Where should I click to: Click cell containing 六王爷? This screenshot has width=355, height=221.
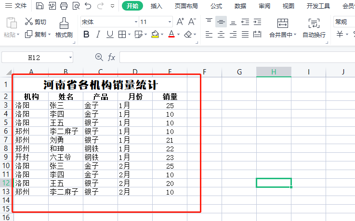pos(66,157)
